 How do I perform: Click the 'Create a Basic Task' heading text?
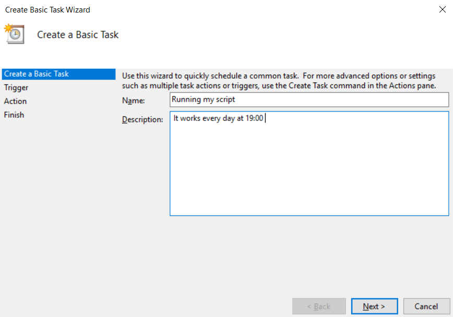77,34
